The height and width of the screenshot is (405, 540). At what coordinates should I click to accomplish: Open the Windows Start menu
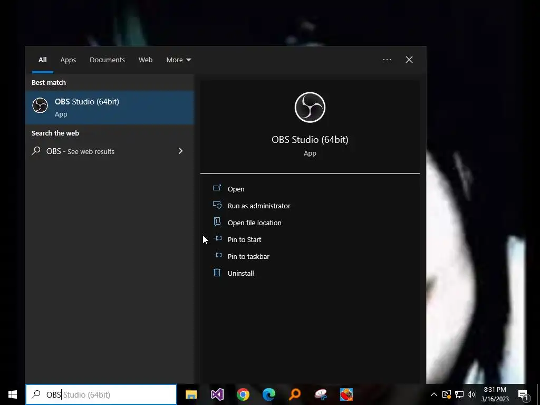click(x=13, y=394)
